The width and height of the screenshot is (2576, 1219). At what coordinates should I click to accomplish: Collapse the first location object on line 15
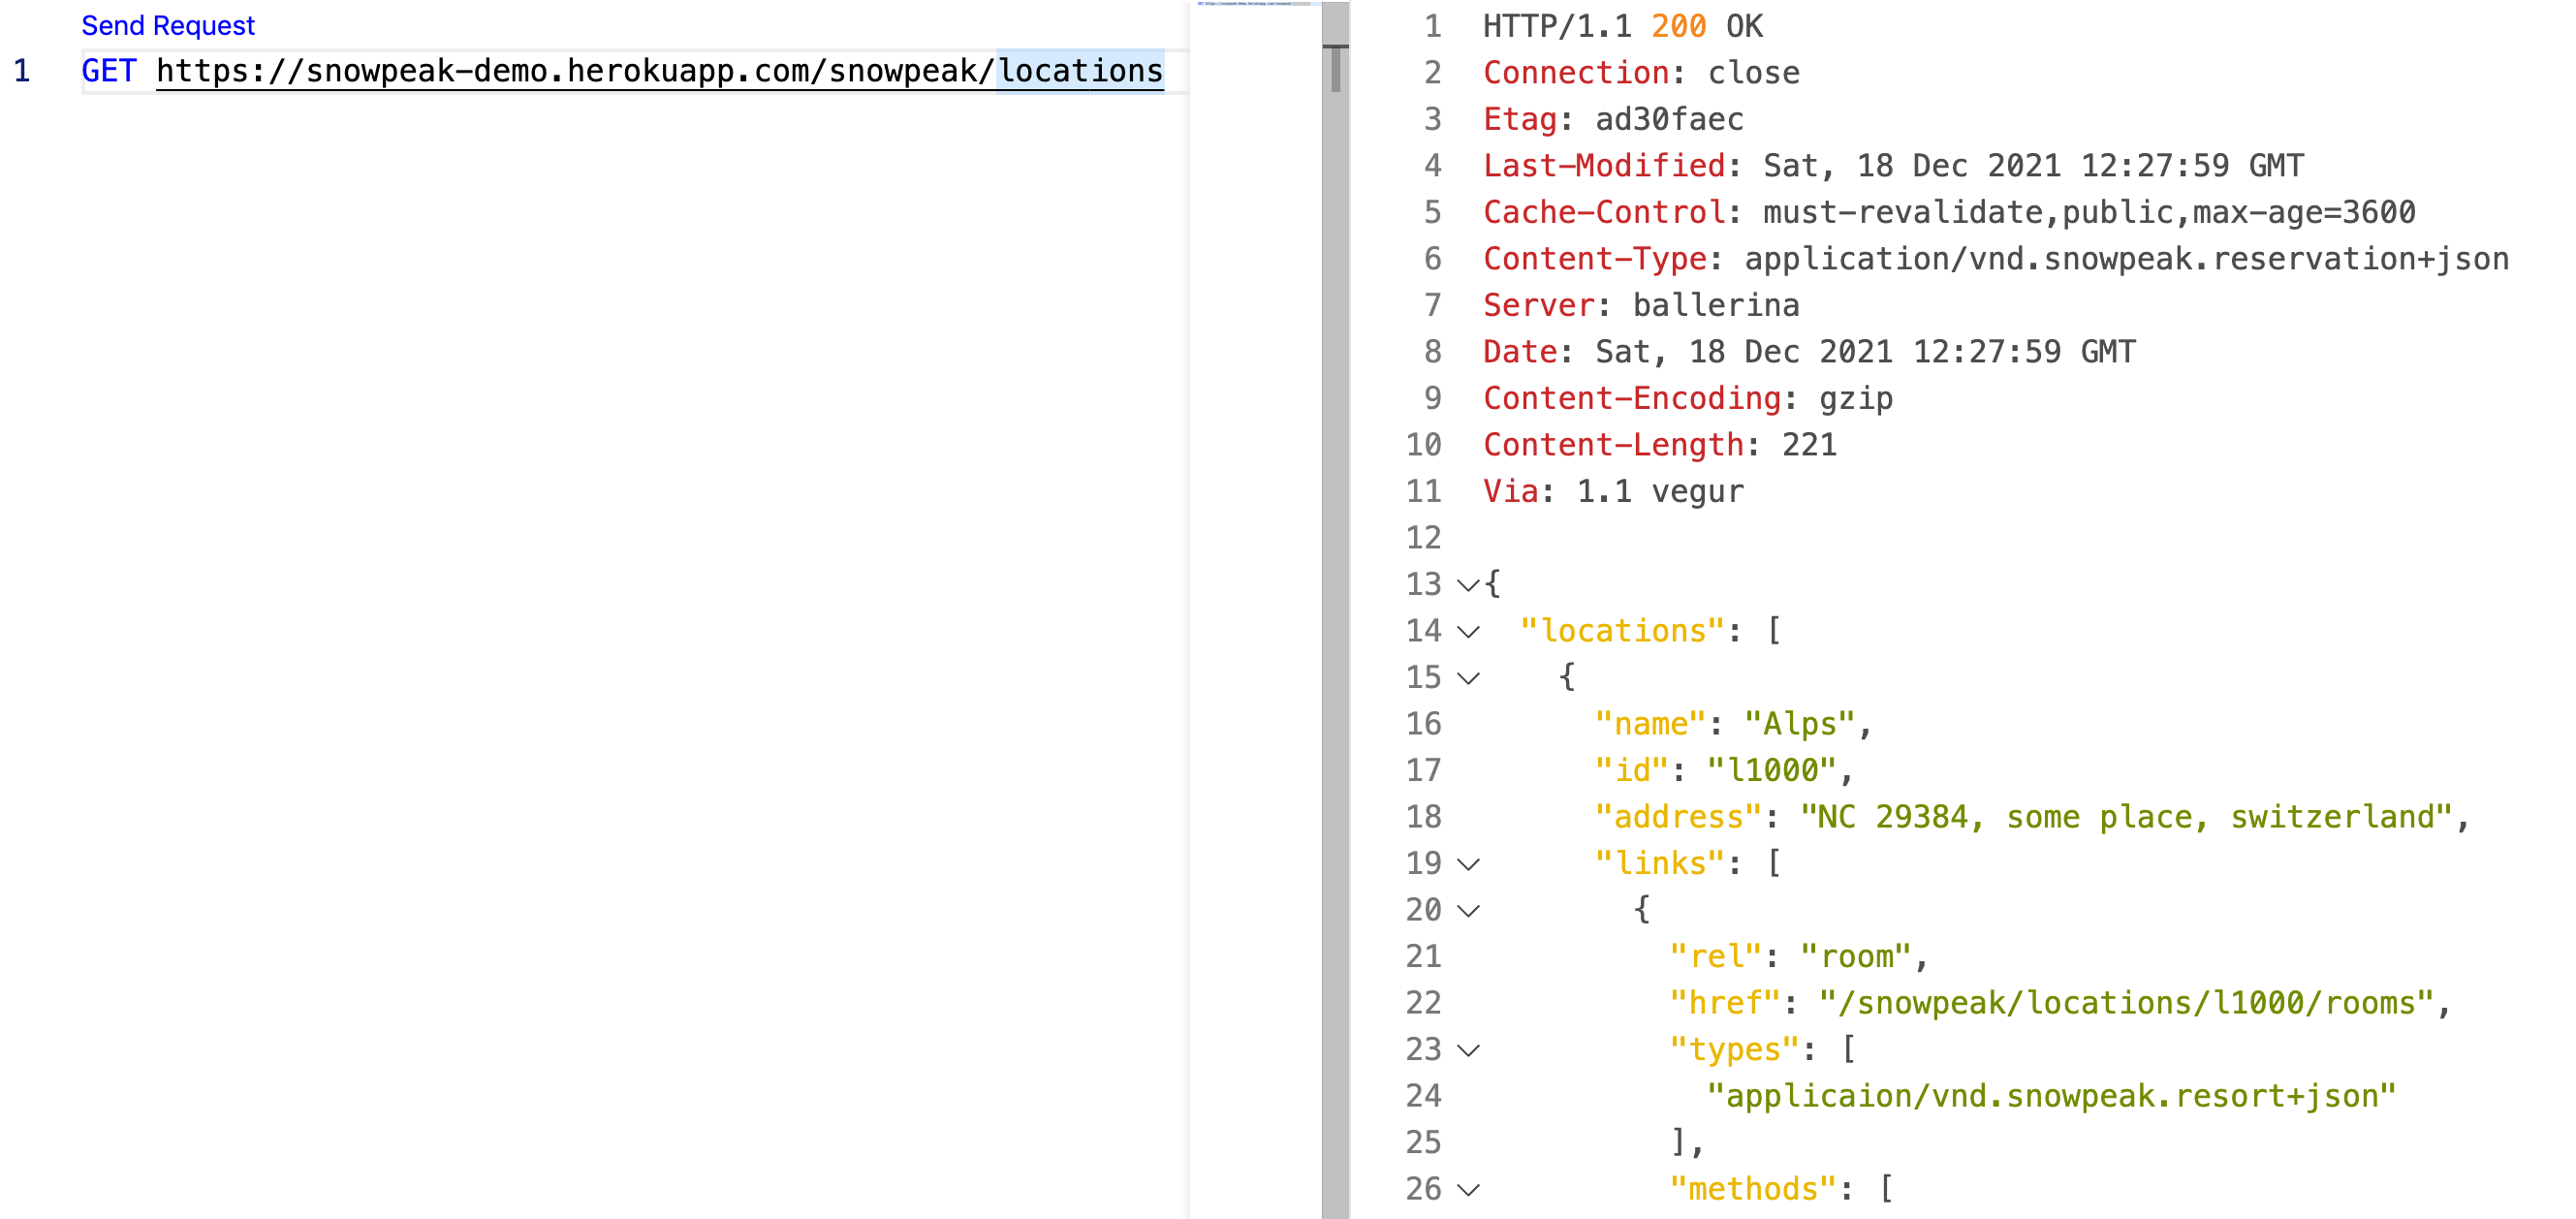click(x=1467, y=677)
